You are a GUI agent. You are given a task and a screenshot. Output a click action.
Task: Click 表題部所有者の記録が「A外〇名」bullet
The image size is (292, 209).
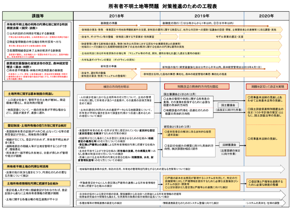pos(37,133)
